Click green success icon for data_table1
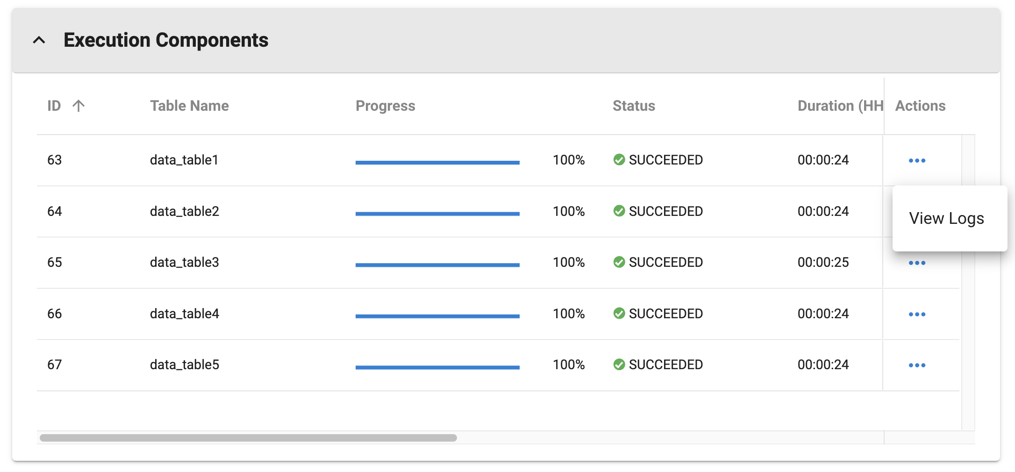This screenshot has width=1015, height=472. (x=619, y=160)
